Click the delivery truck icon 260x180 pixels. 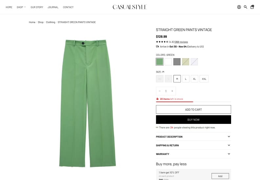pos(157,46)
